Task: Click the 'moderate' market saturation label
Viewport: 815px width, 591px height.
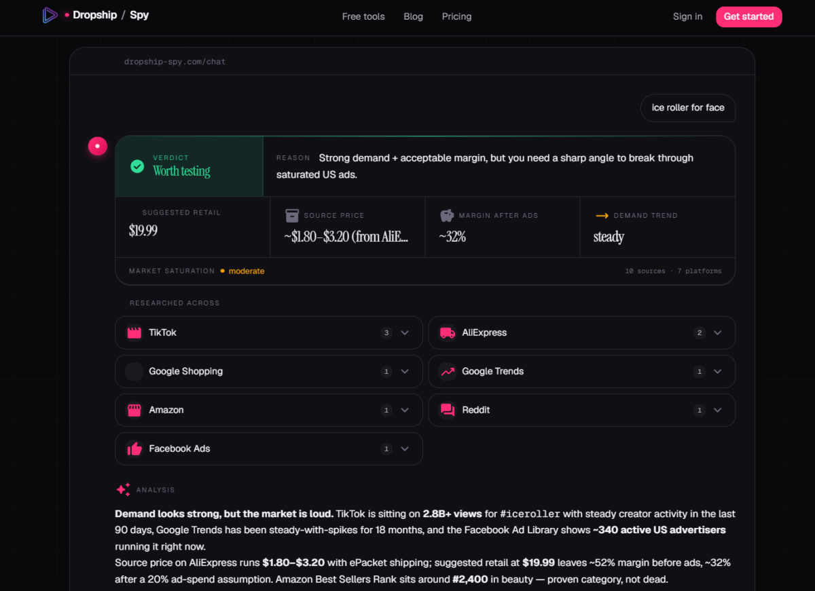Action: [x=247, y=271]
